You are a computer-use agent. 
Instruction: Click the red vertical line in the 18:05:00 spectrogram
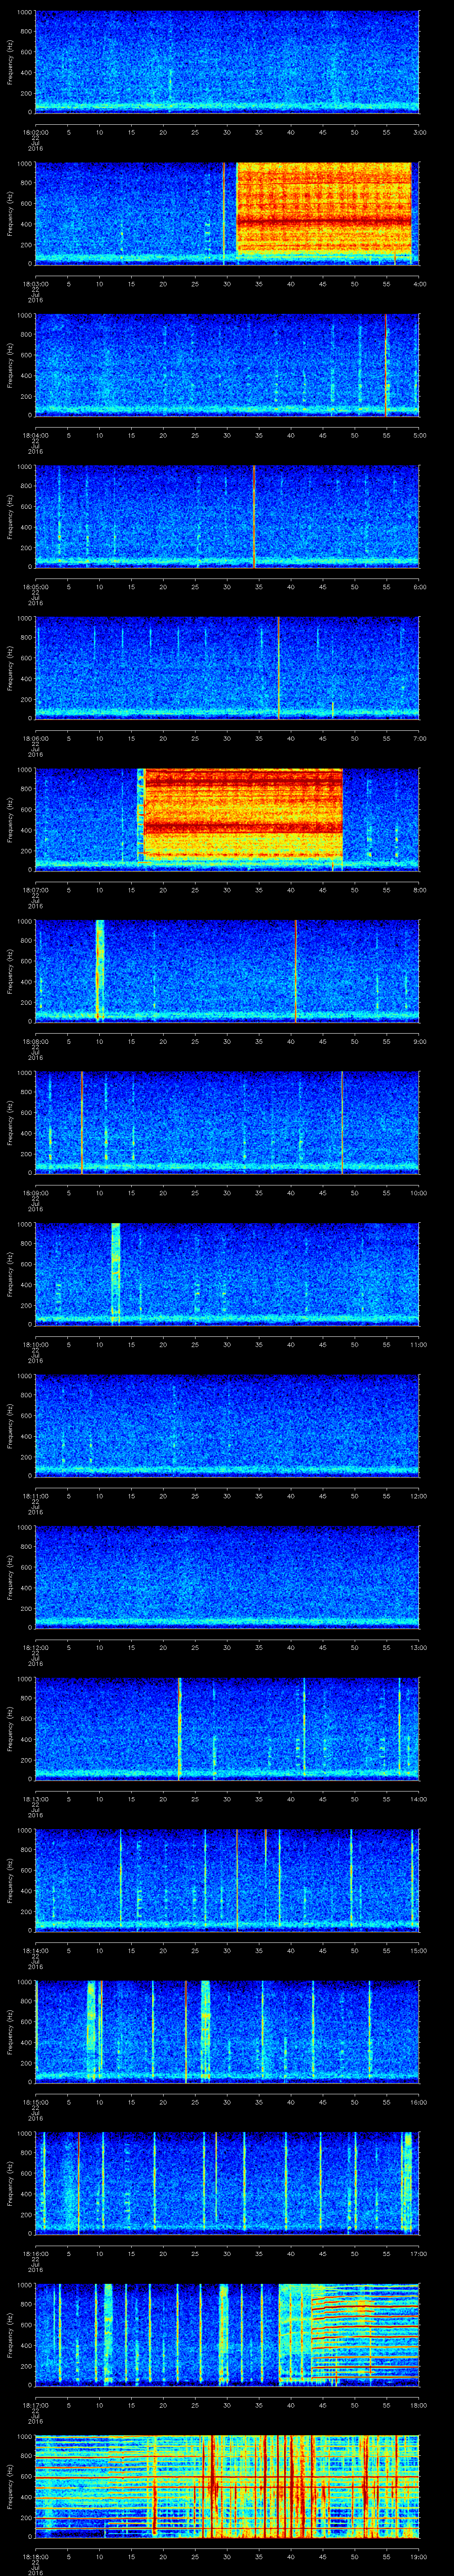(254, 516)
